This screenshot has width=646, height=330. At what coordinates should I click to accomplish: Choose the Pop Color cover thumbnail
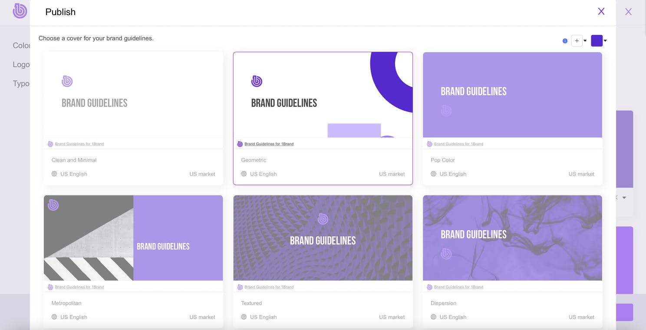(x=512, y=95)
